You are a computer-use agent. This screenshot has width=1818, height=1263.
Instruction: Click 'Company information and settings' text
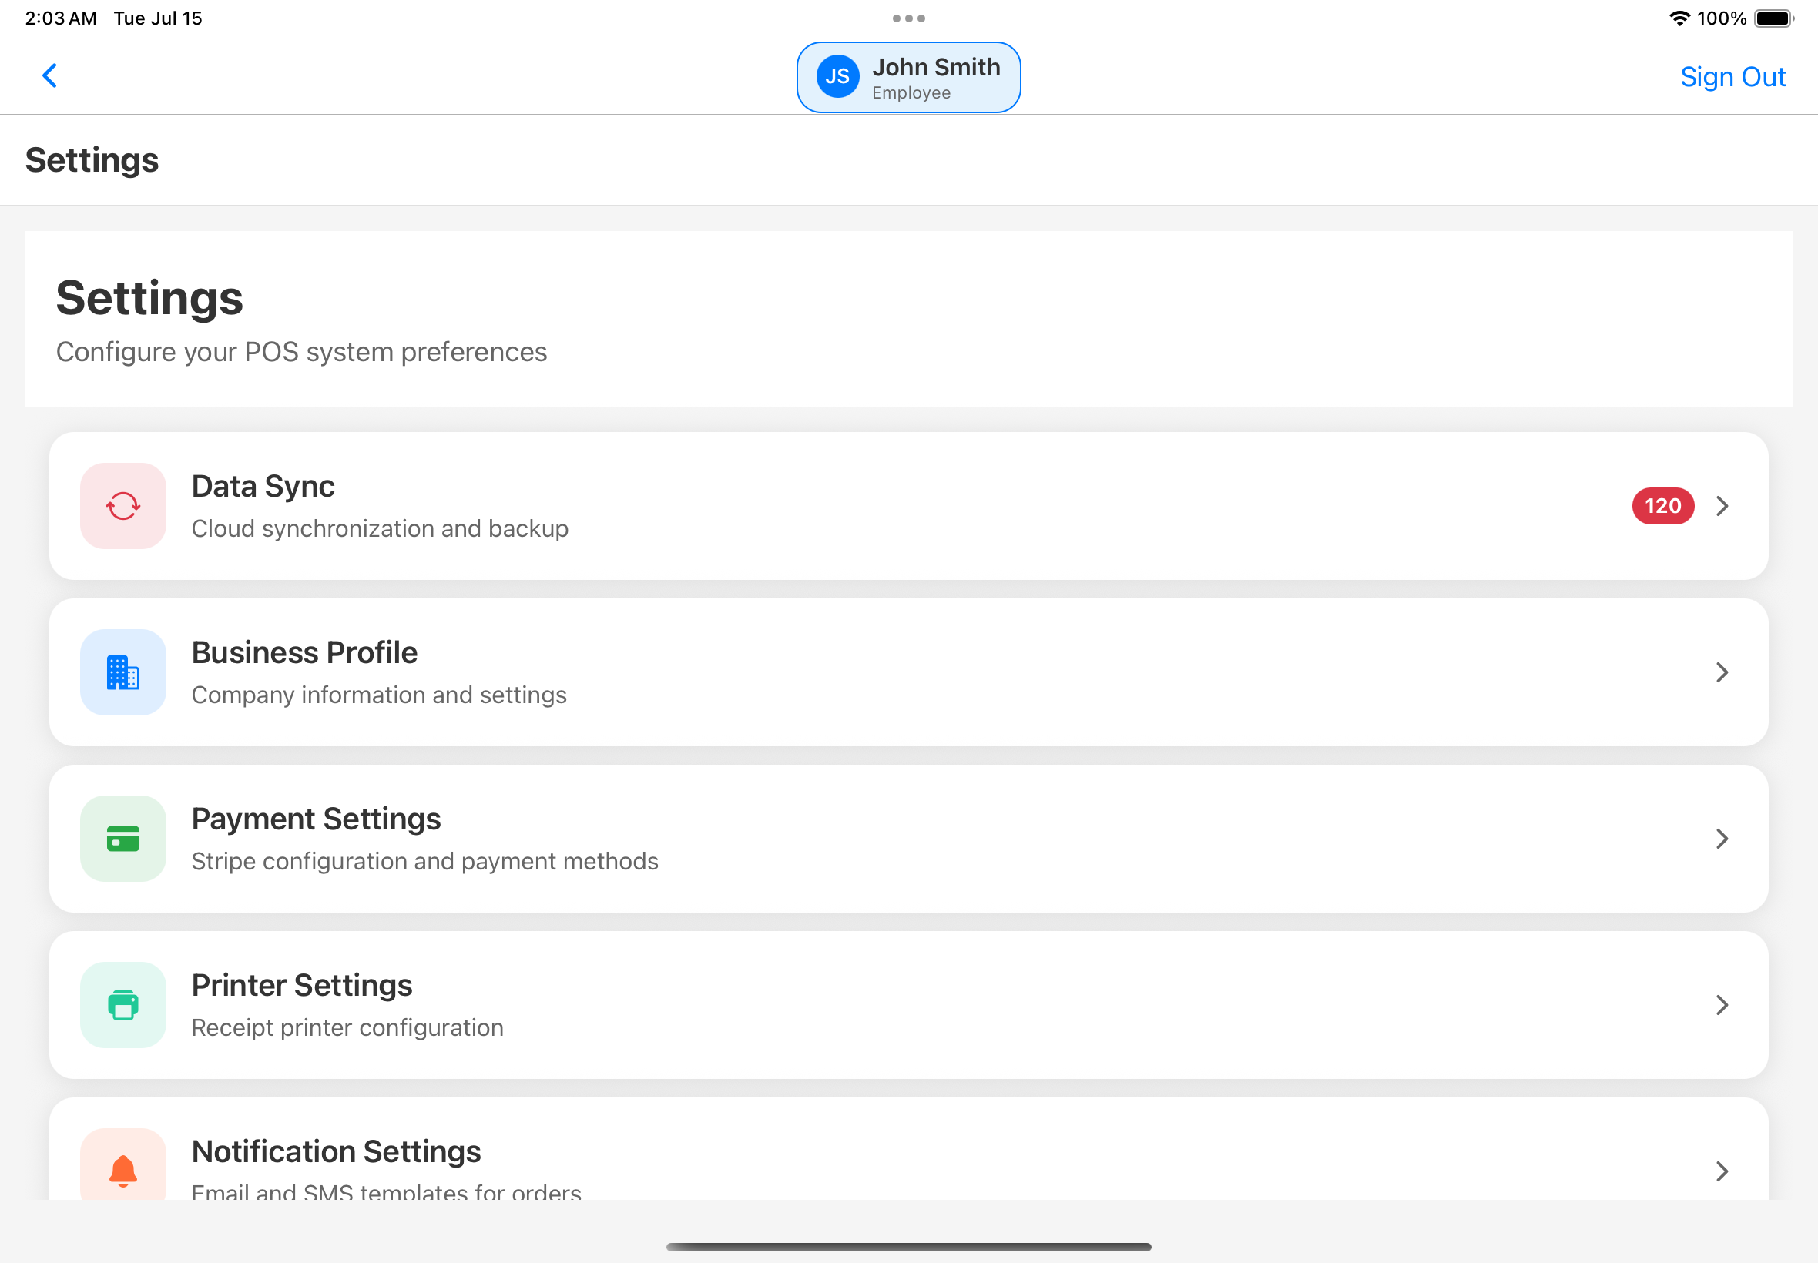point(379,694)
